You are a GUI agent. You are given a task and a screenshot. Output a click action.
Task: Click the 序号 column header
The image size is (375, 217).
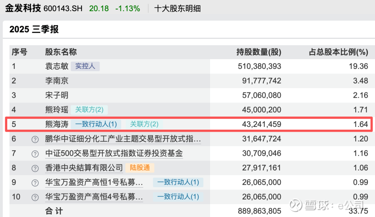click(19, 52)
